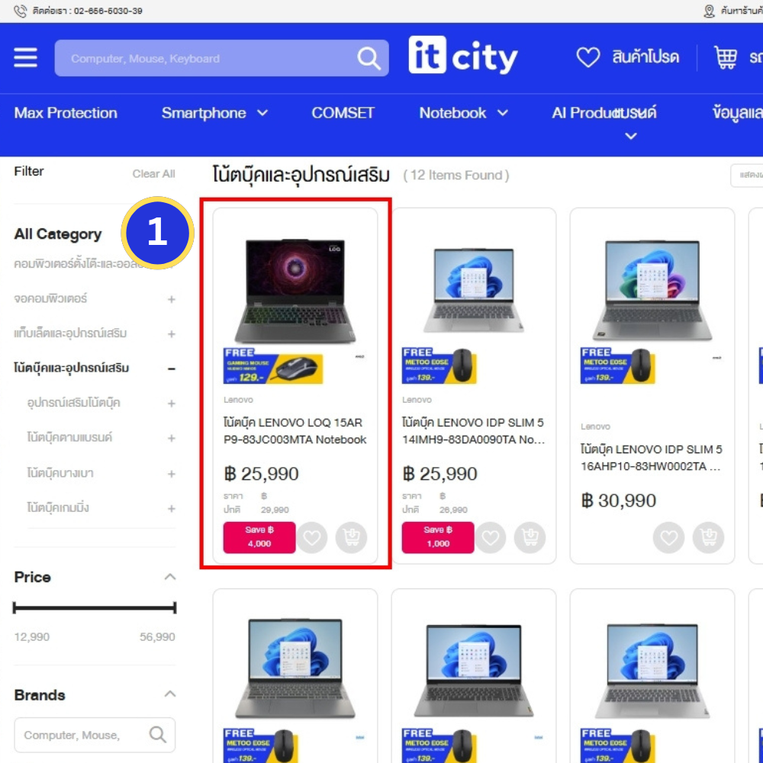Add the LENOVO LOQ 15AR to cart
The height and width of the screenshot is (763, 763).
pos(351,537)
